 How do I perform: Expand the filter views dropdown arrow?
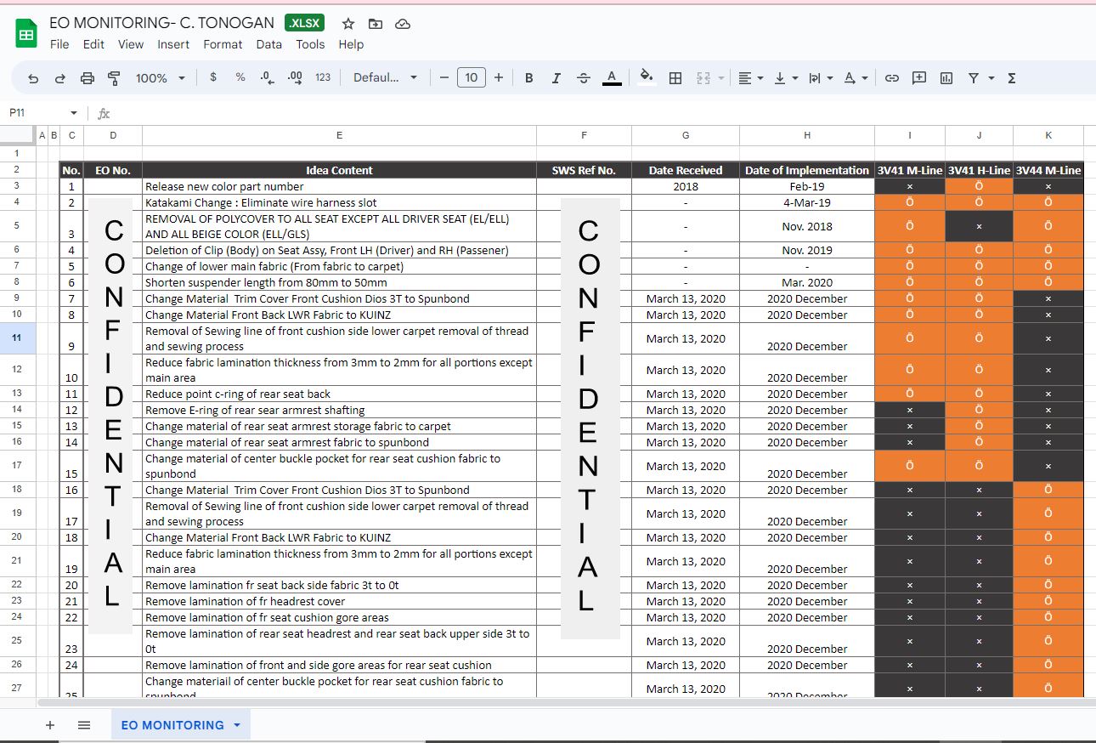tap(991, 78)
